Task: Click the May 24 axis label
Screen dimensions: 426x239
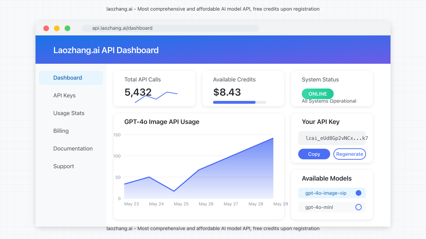Action: (157, 204)
